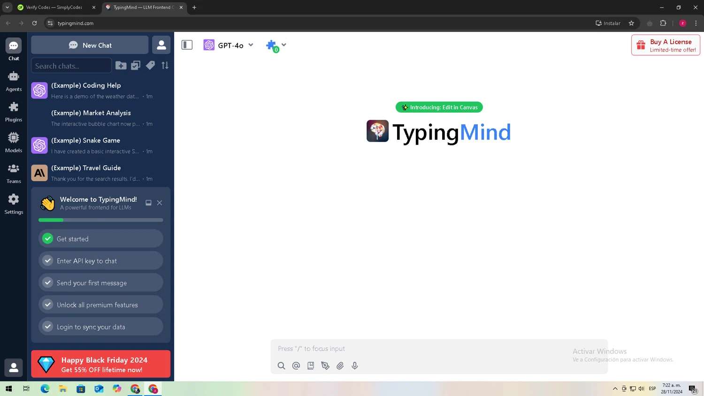
Task: Close the Welcome to TypingMind panel
Action: pyautogui.click(x=160, y=203)
